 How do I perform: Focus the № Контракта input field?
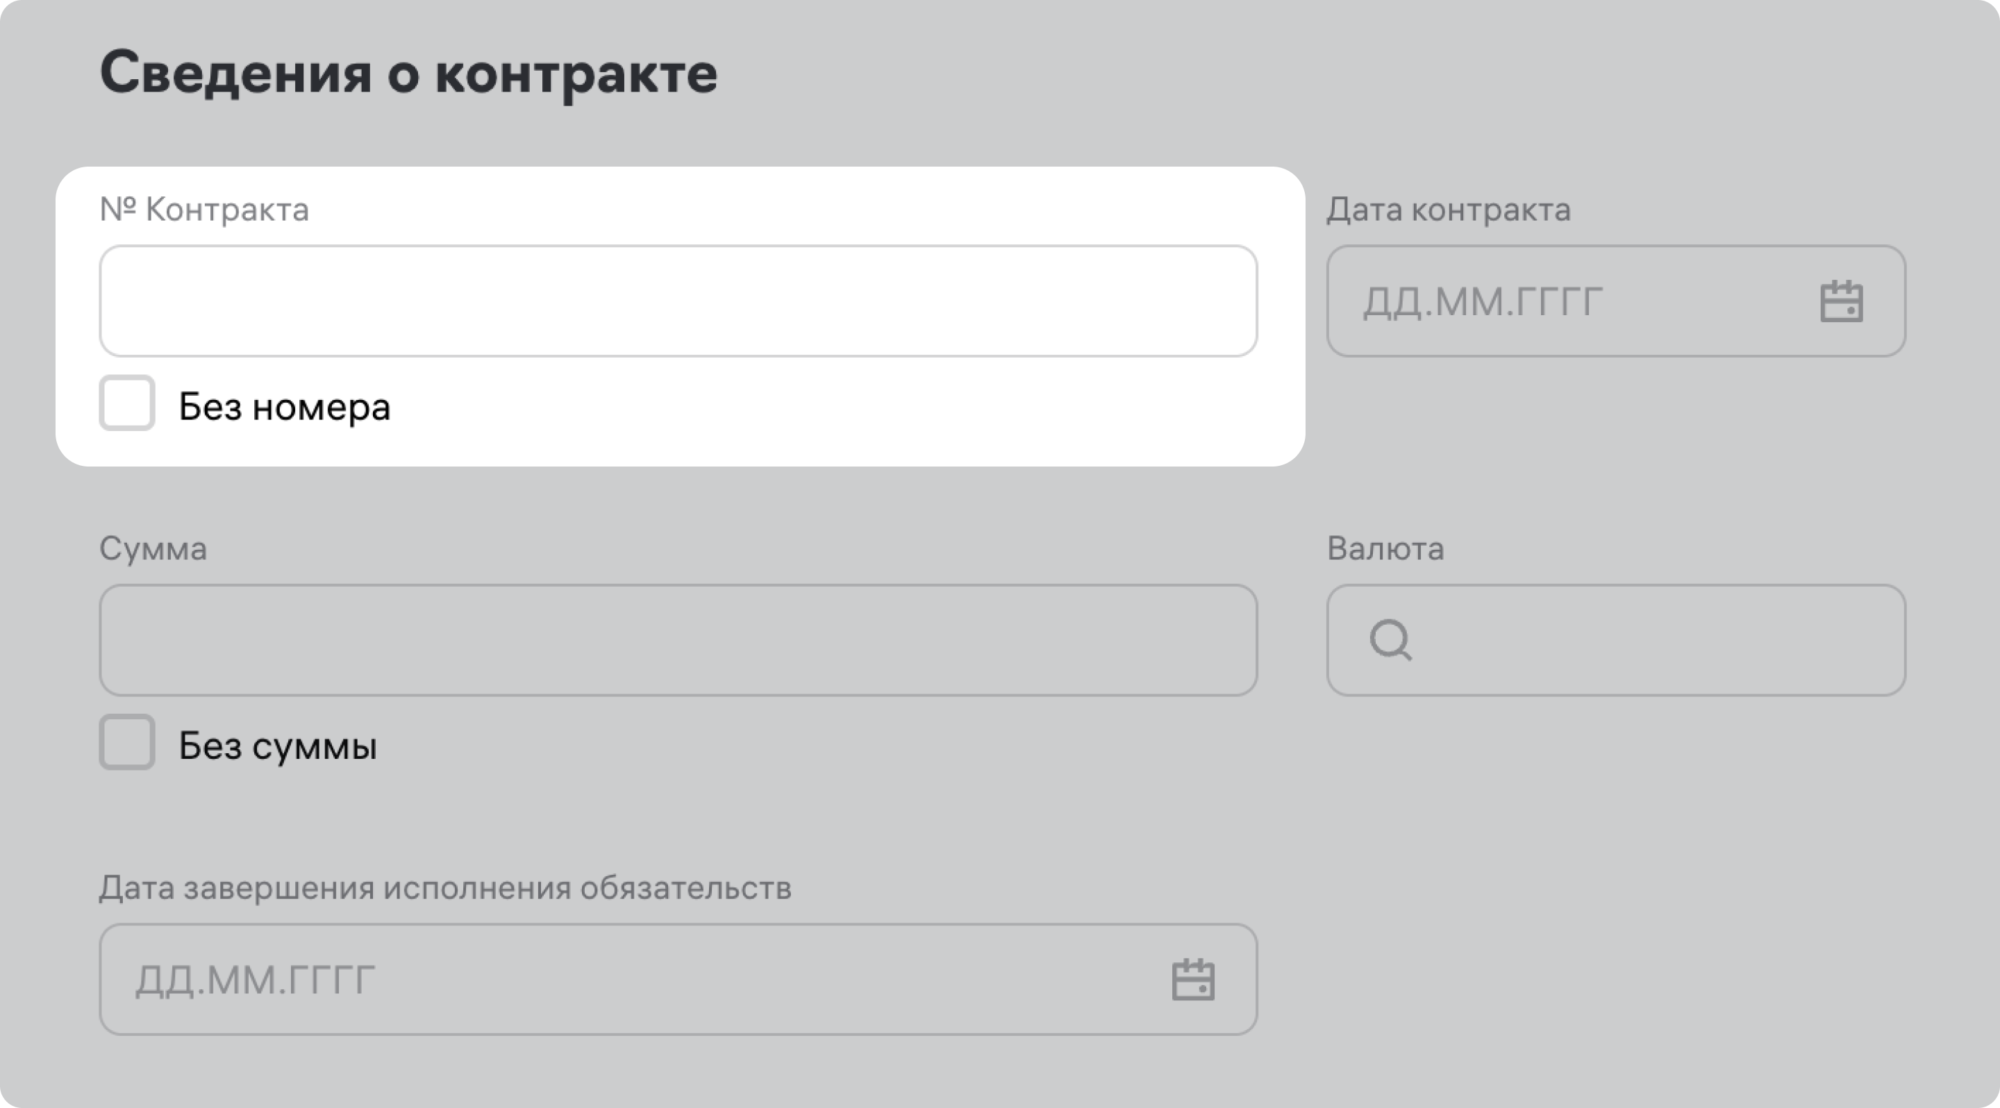pyautogui.click(x=677, y=301)
